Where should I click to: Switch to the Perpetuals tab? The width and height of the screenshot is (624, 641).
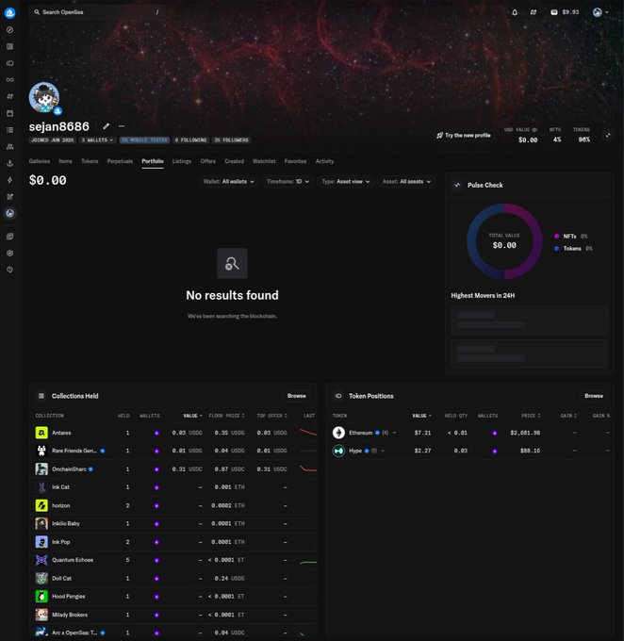(x=120, y=161)
